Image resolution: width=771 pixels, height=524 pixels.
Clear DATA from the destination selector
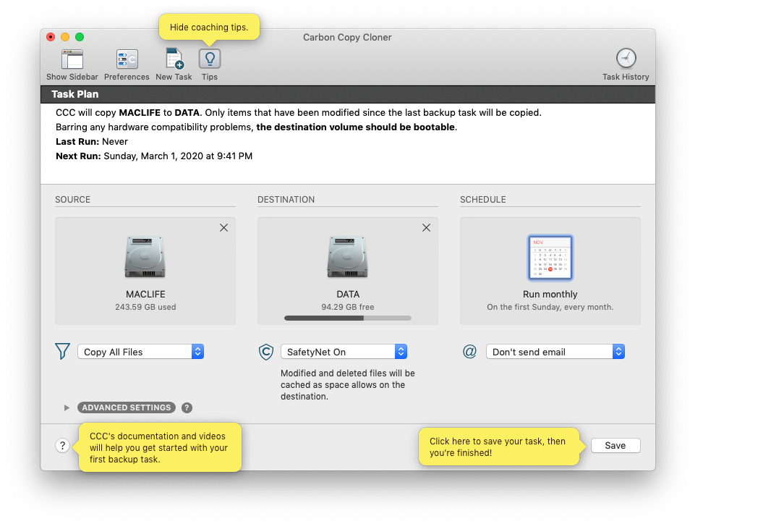coord(426,227)
